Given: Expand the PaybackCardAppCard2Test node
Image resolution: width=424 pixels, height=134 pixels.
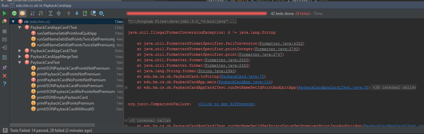Looking at the screenshot, I should [19, 51].
